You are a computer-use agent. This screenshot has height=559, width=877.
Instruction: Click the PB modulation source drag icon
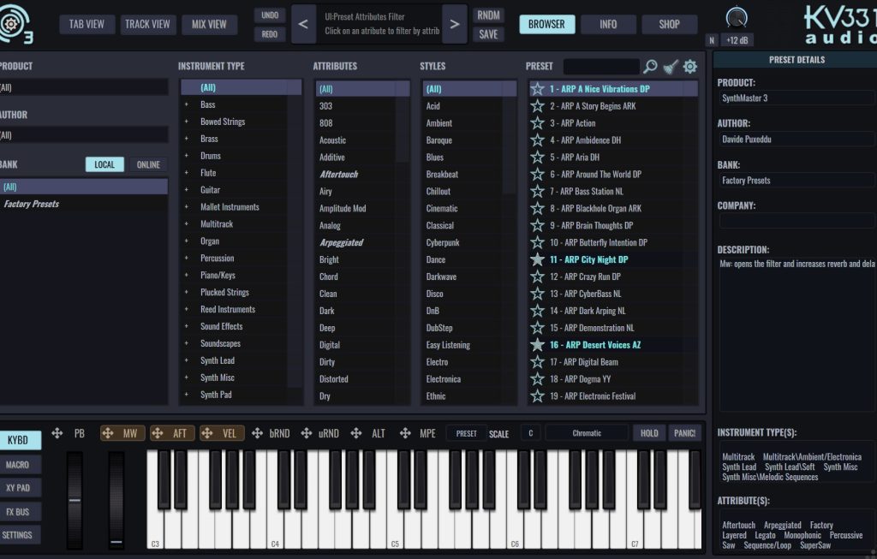point(57,433)
